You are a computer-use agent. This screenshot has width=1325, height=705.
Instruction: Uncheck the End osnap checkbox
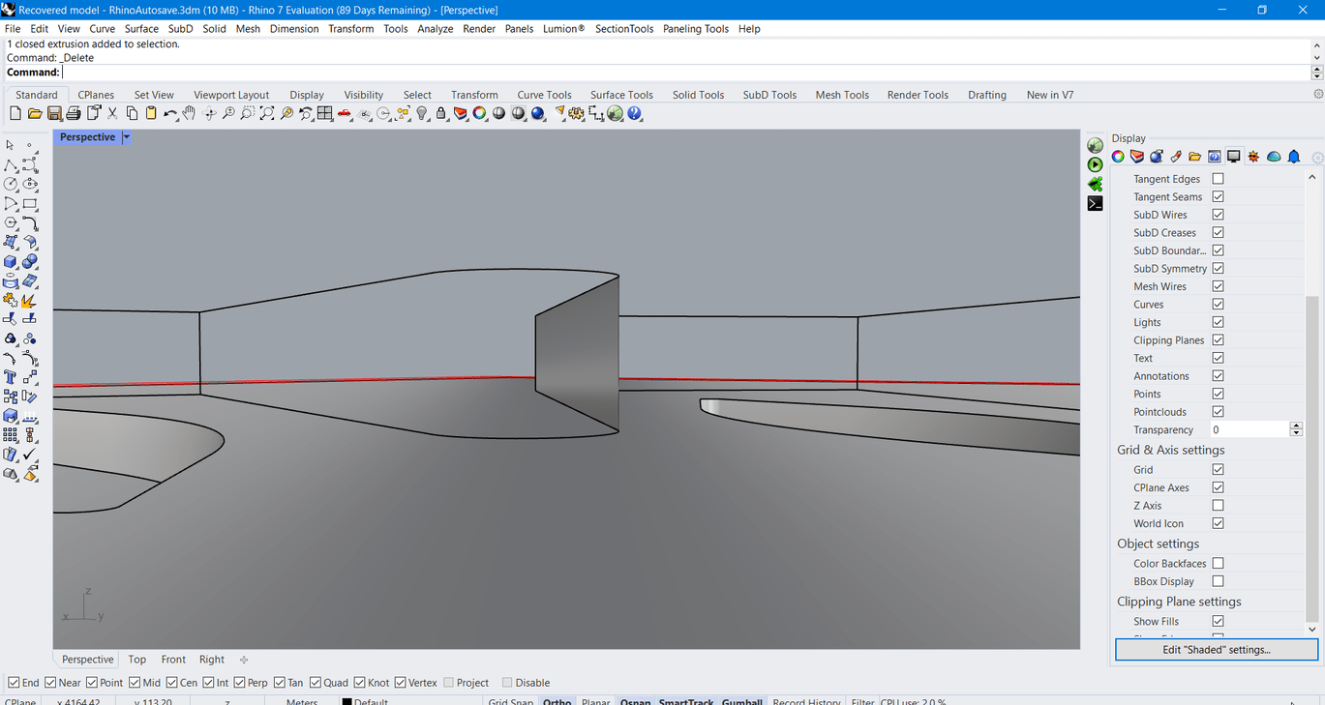pyautogui.click(x=14, y=683)
